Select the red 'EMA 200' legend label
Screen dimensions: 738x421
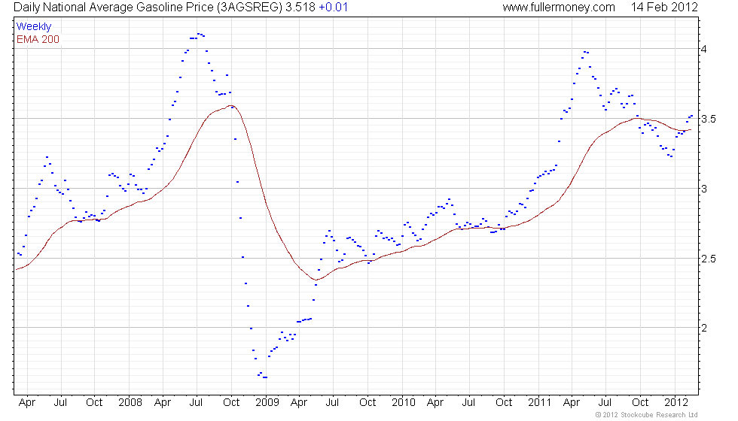point(38,39)
